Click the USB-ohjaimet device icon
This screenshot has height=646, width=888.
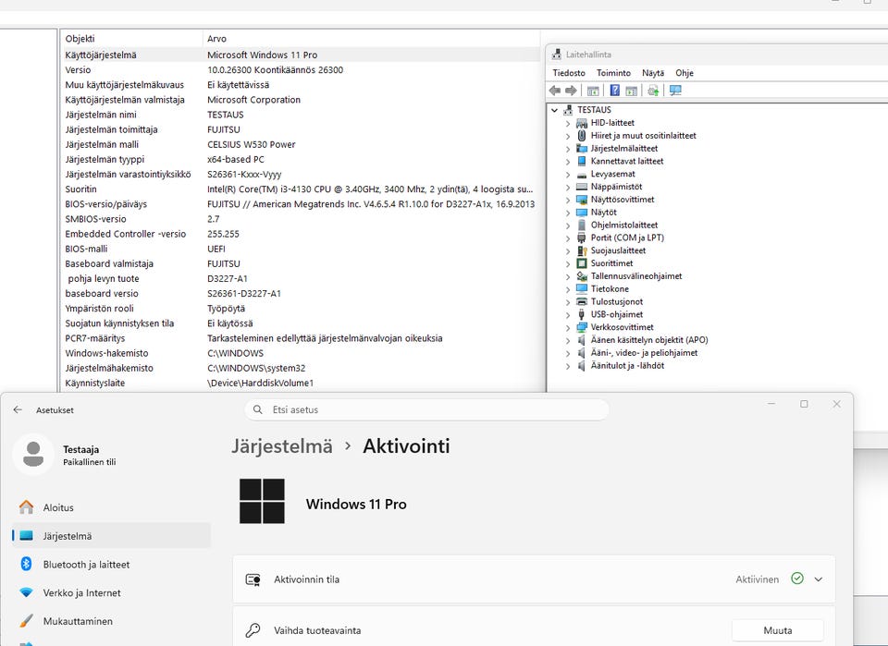[582, 314]
